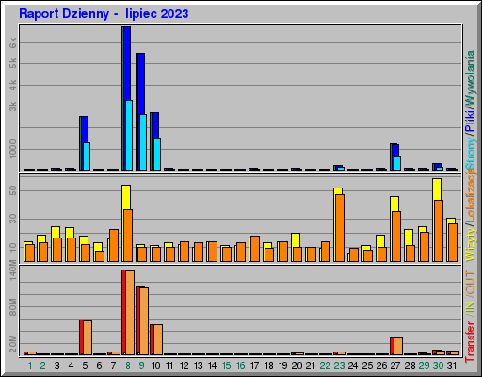Click the day 16 label on x-axis
The image size is (482, 377).
[x=240, y=366]
